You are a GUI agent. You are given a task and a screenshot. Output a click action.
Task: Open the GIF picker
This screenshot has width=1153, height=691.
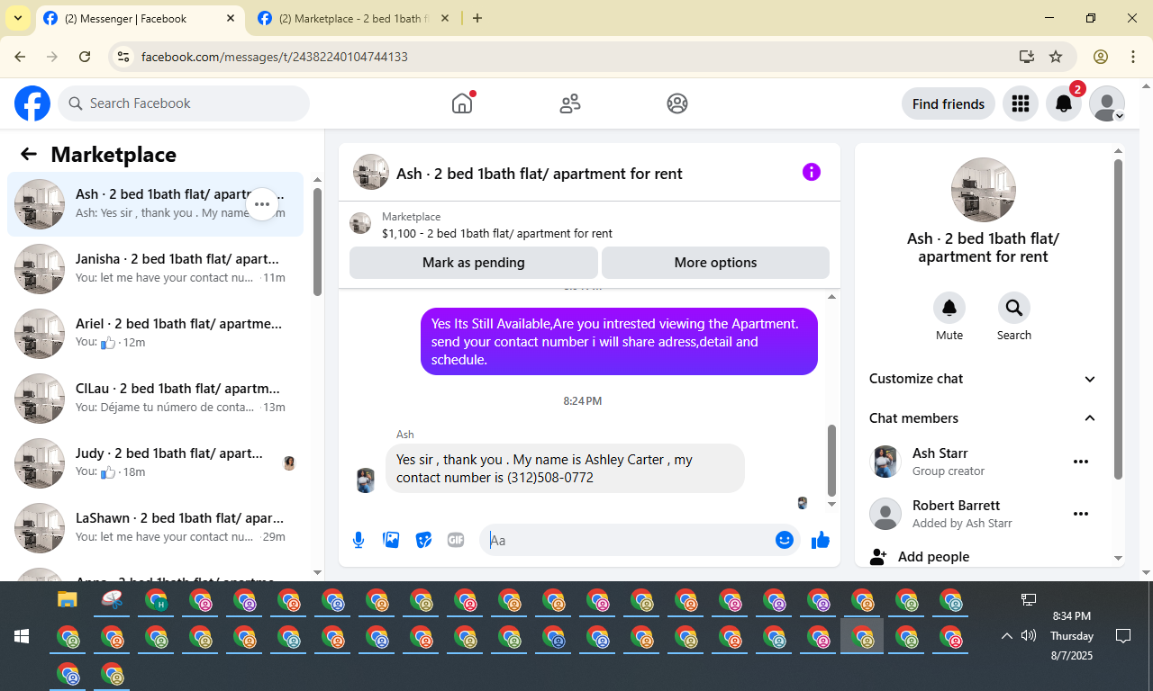456,540
